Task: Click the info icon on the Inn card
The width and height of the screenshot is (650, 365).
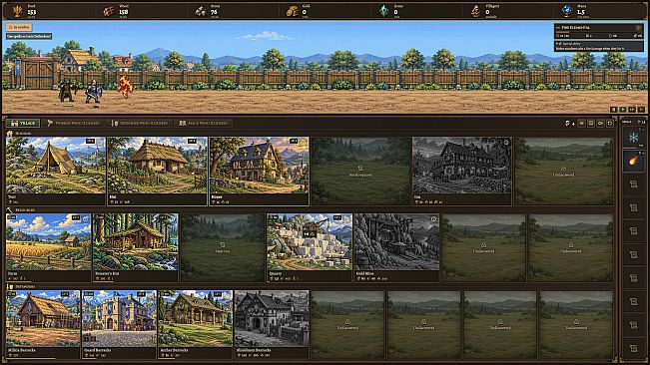Action: pos(506,143)
